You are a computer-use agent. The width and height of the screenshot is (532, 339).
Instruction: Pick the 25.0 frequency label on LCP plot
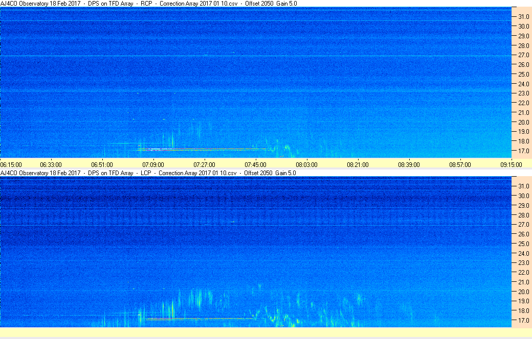[x=523, y=244]
